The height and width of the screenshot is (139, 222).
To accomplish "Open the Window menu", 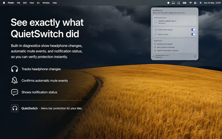I will coord(46,3).
